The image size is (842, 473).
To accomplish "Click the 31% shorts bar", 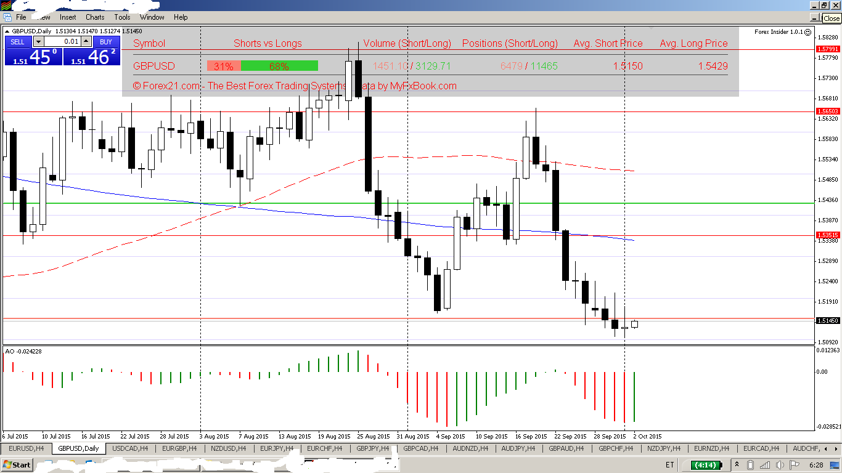I will (224, 66).
